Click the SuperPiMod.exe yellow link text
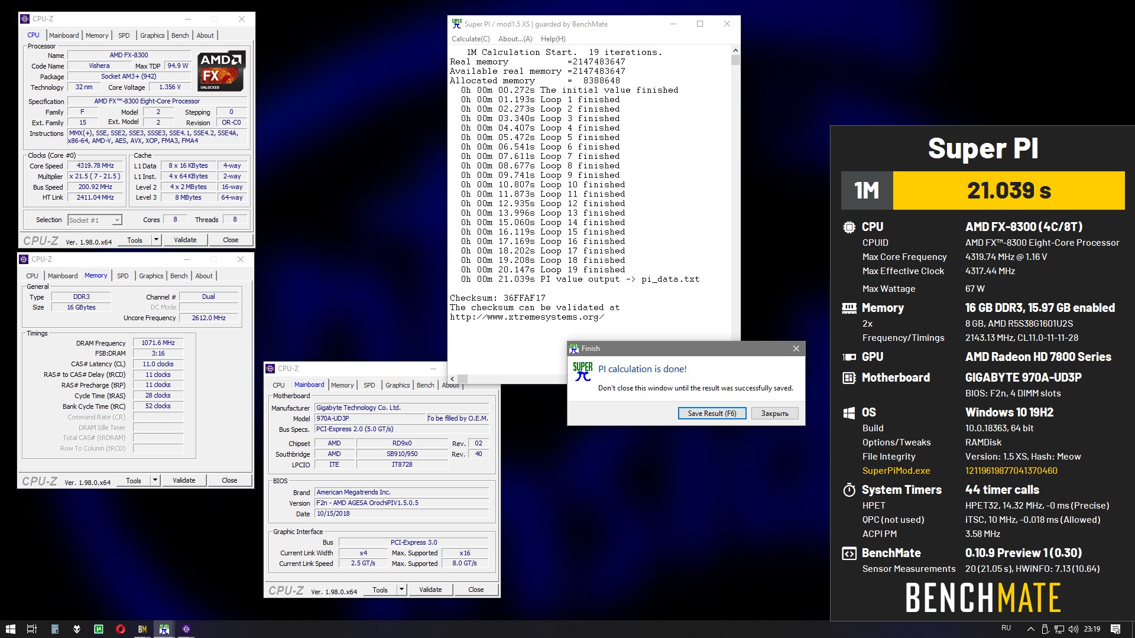1135x638 pixels. [x=896, y=471]
